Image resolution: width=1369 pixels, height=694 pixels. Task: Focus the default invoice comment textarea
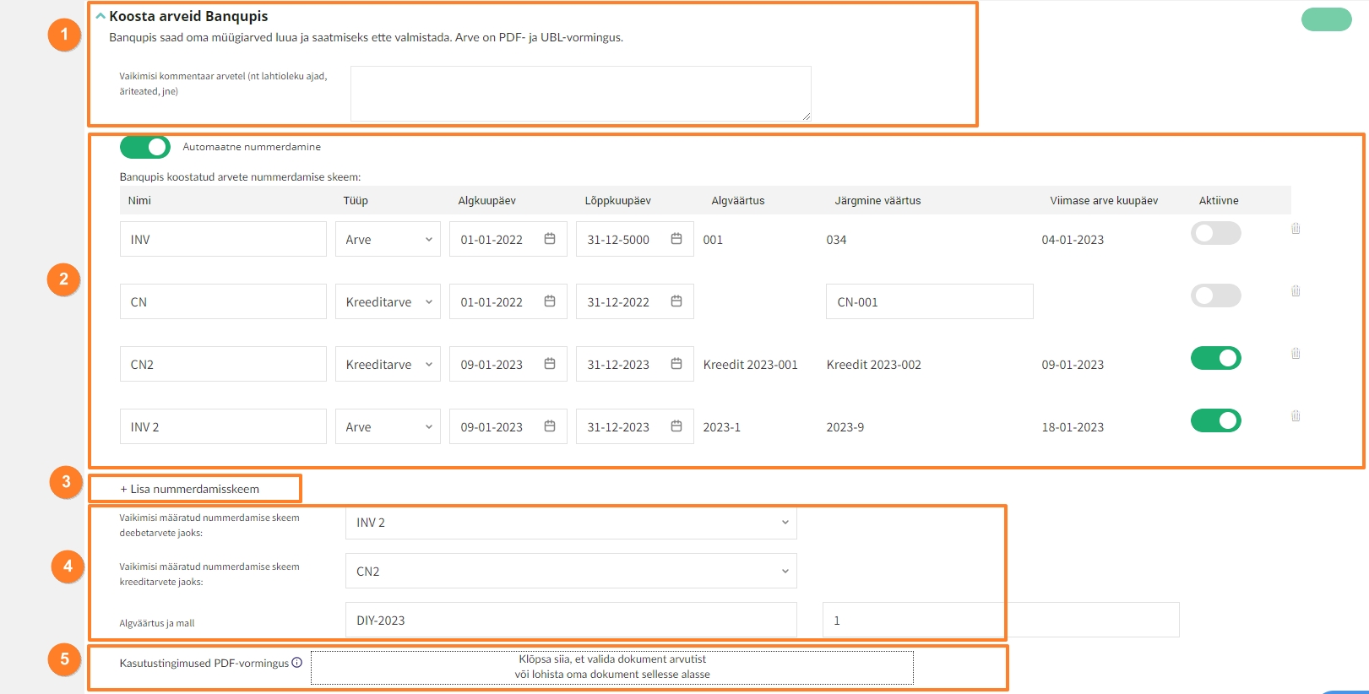(581, 94)
